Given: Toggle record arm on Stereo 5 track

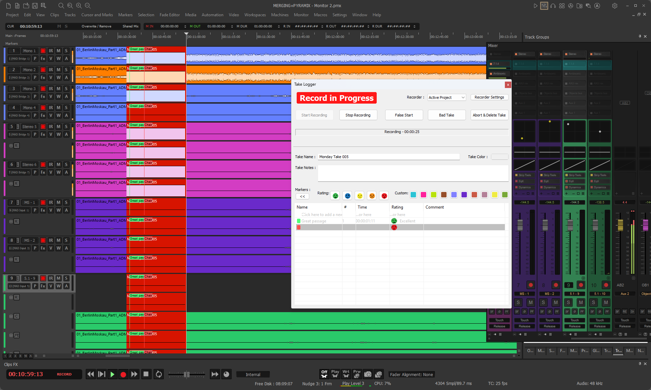Looking at the screenshot, I should click(x=43, y=127).
